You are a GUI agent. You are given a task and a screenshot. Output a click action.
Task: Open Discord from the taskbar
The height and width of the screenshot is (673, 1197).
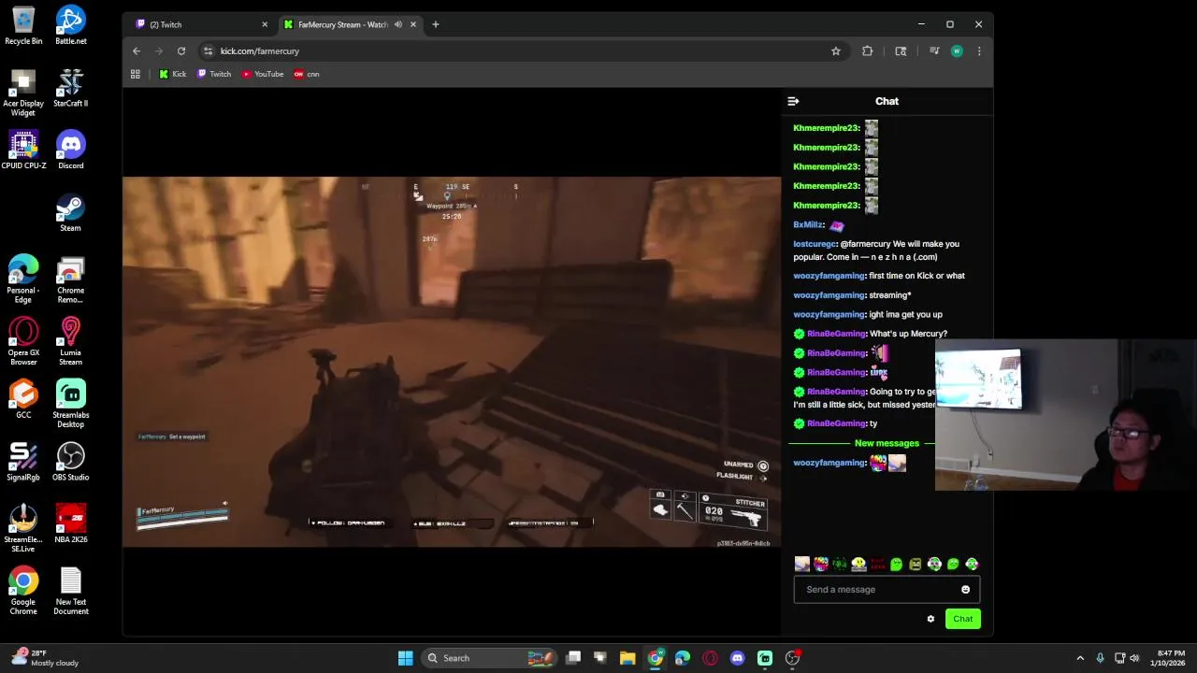tap(737, 658)
